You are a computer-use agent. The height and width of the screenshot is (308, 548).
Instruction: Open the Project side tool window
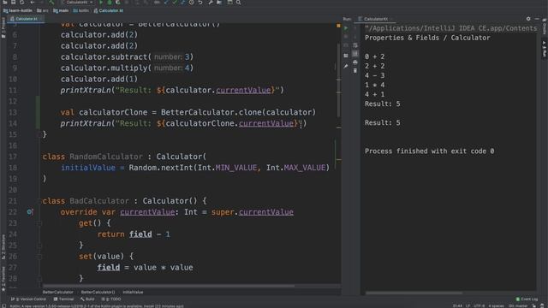click(3, 28)
